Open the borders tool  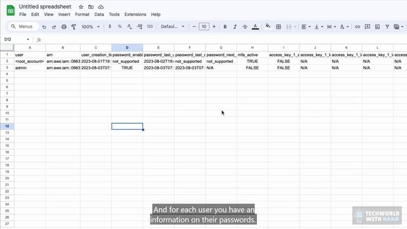pos(279,27)
